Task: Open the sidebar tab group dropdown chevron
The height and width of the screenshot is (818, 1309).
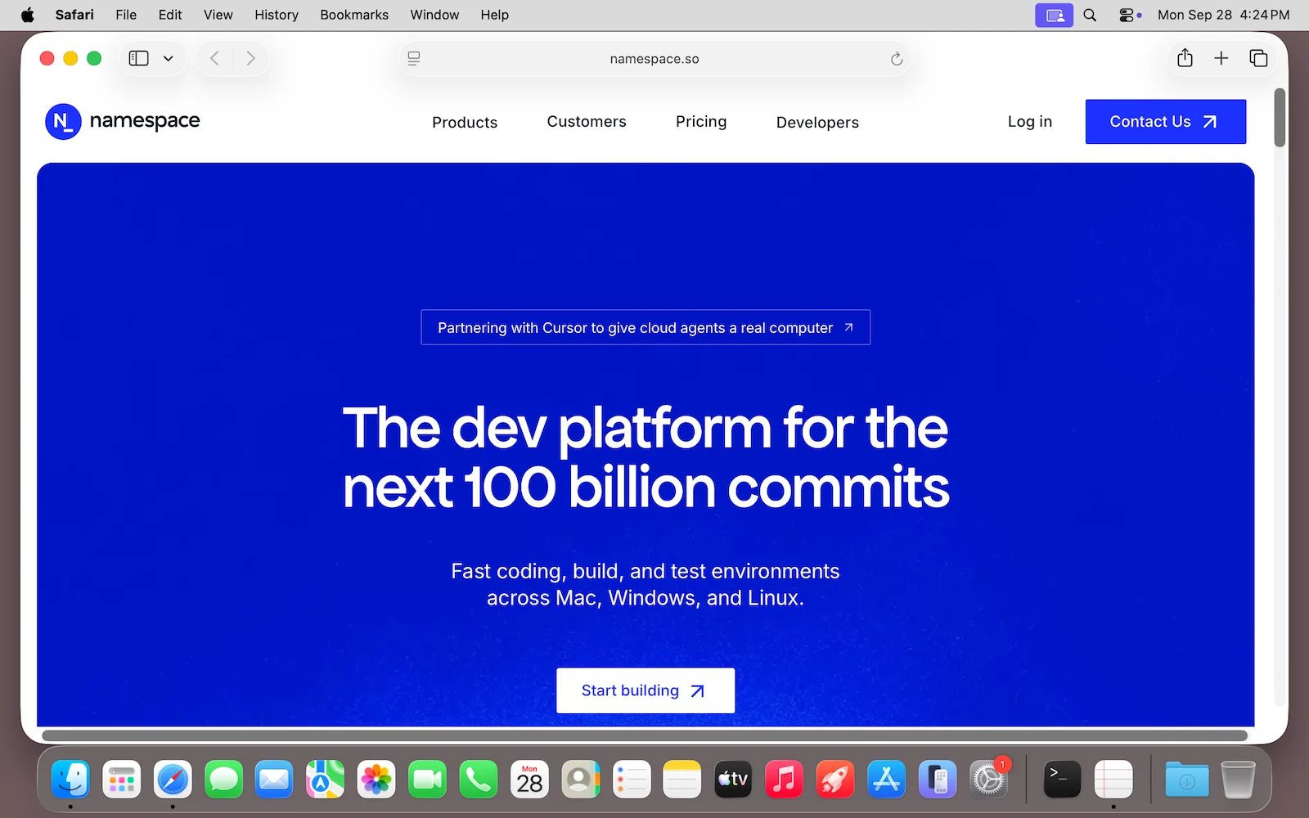Action: [x=169, y=58]
